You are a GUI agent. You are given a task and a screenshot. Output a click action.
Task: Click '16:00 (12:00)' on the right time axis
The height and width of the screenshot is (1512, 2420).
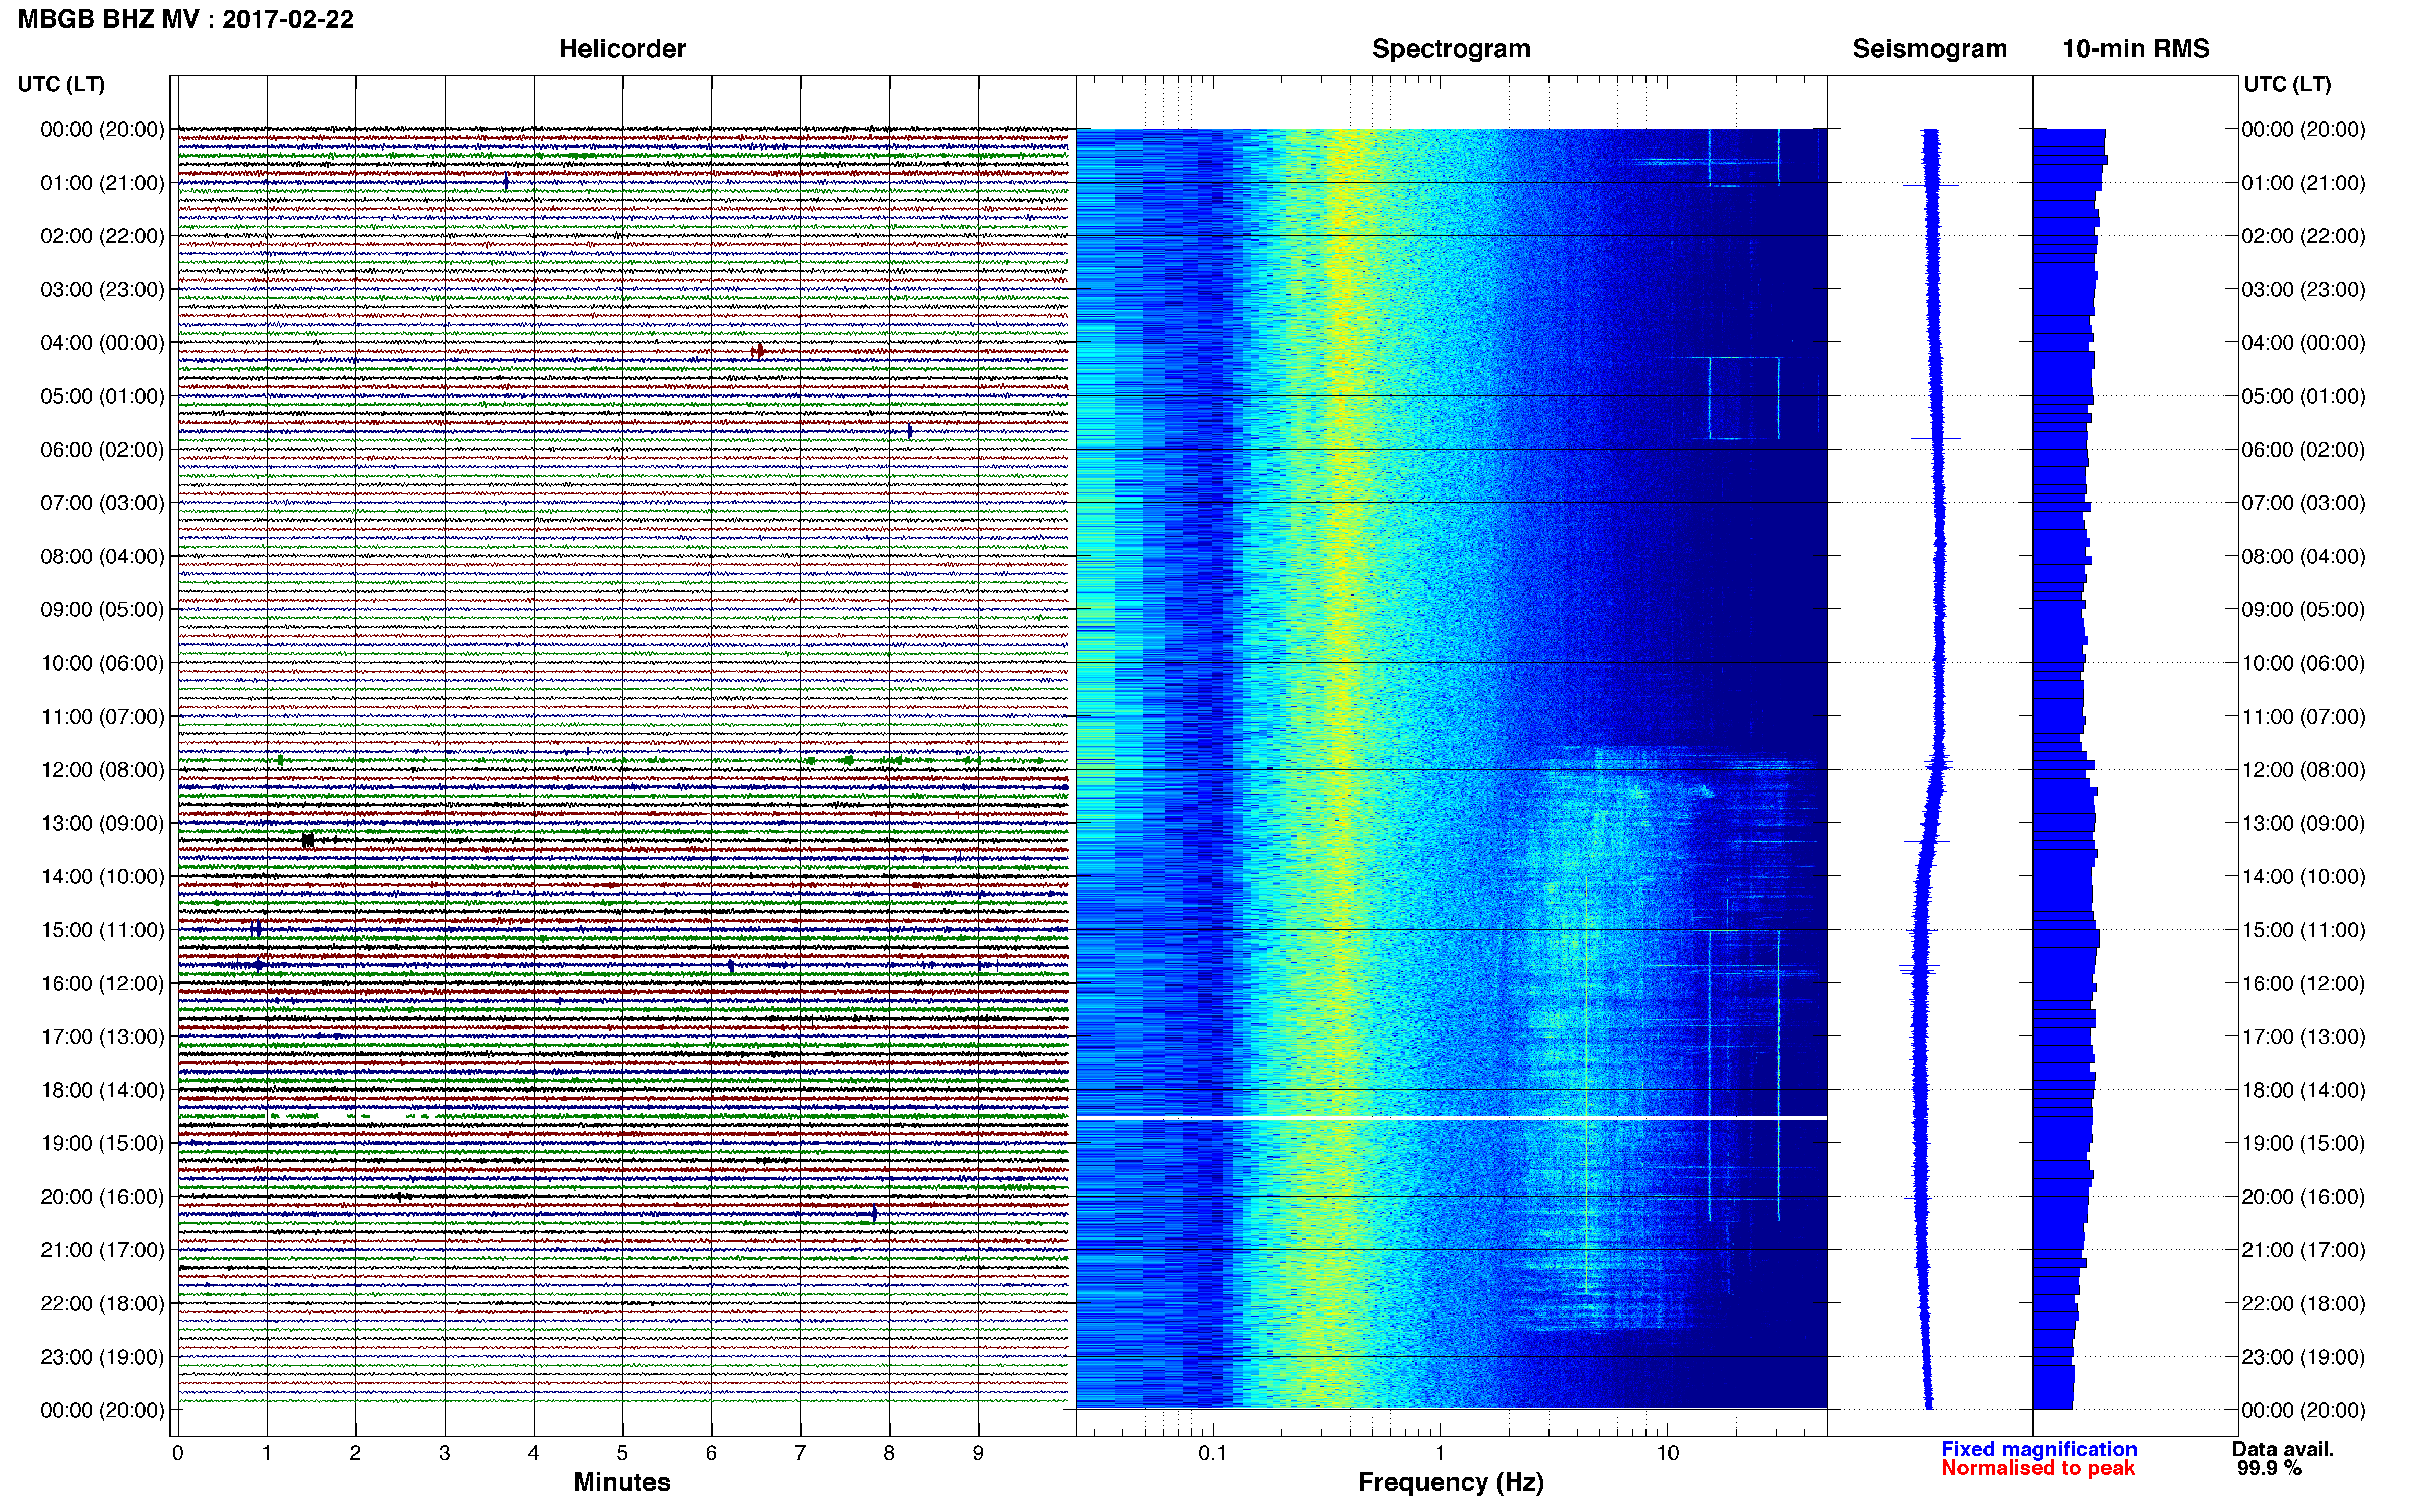(x=2303, y=984)
